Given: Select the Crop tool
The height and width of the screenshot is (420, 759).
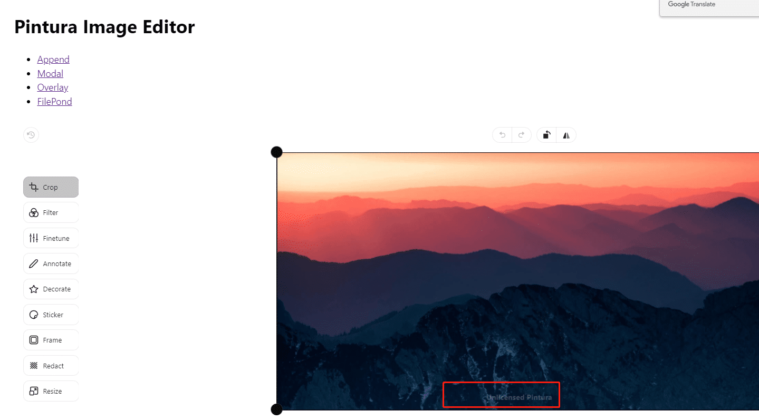Looking at the screenshot, I should (x=51, y=187).
